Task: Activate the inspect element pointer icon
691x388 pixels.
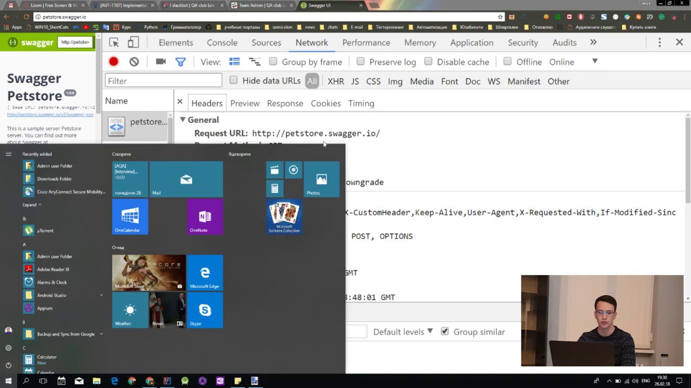Action: coord(114,43)
